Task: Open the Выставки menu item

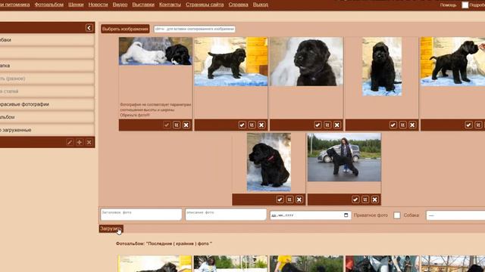Action: click(143, 5)
